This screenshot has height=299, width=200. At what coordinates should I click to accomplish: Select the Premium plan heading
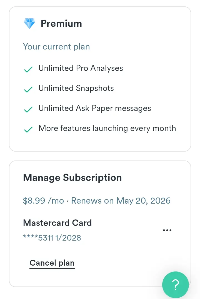pos(61,23)
